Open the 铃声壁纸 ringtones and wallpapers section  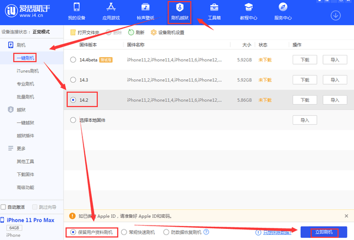pyautogui.click(x=145, y=11)
